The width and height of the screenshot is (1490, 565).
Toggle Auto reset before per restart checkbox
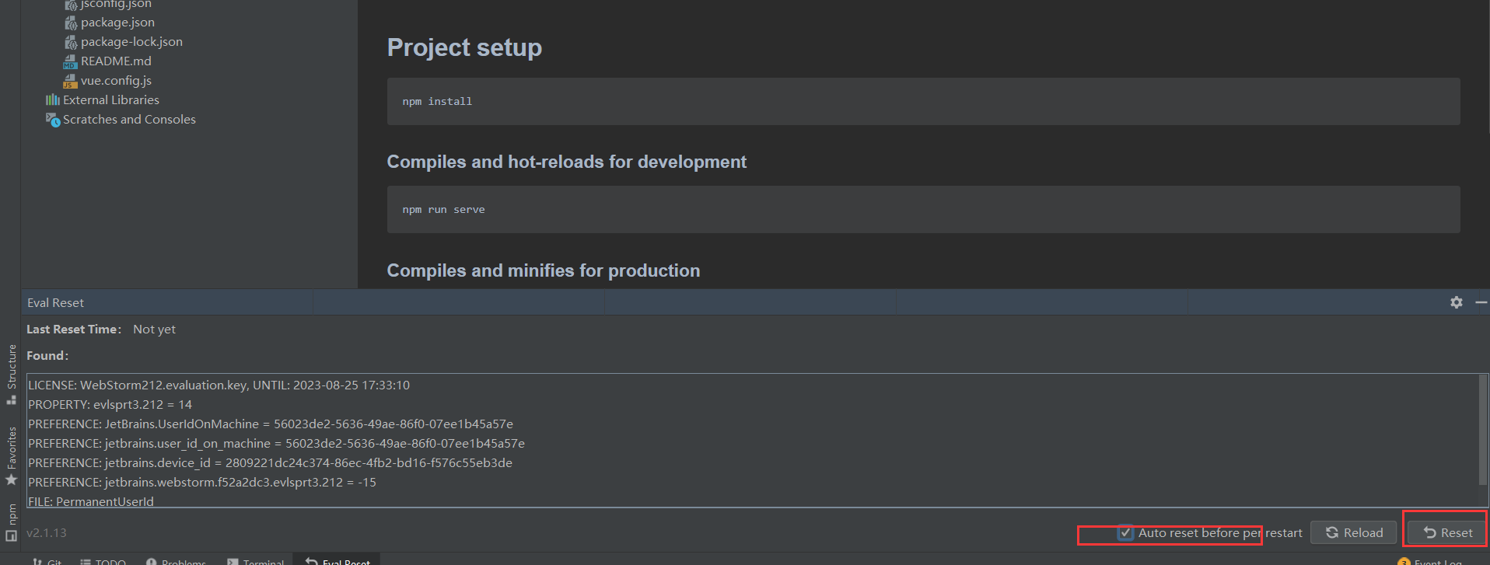pos(1125,532)
